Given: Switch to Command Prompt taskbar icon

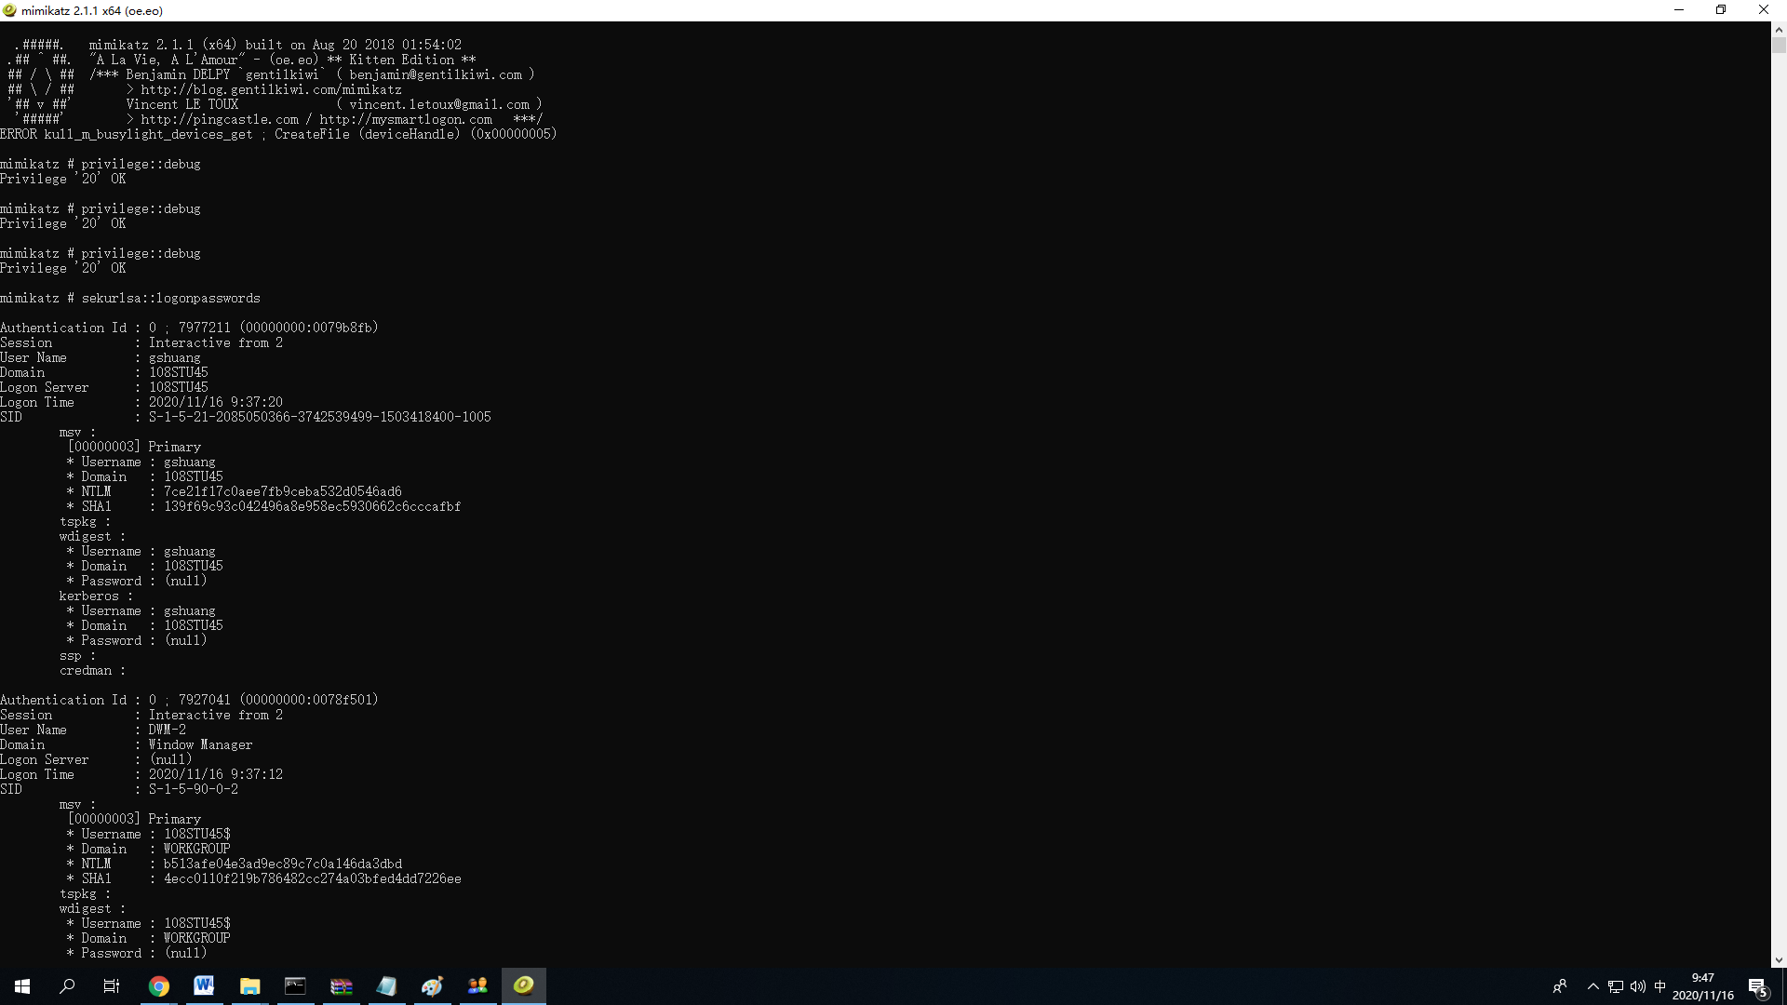Looking at the screenshot, I should 295,986.
